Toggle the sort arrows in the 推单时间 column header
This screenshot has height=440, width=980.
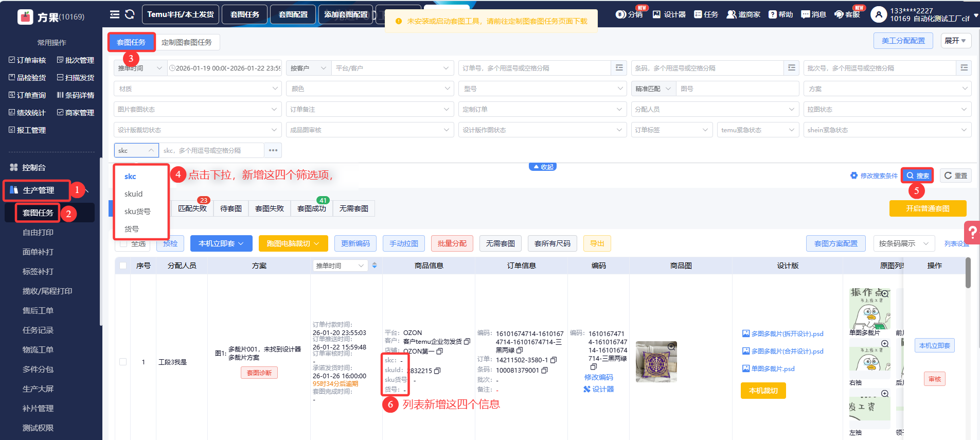coord(375,266)
